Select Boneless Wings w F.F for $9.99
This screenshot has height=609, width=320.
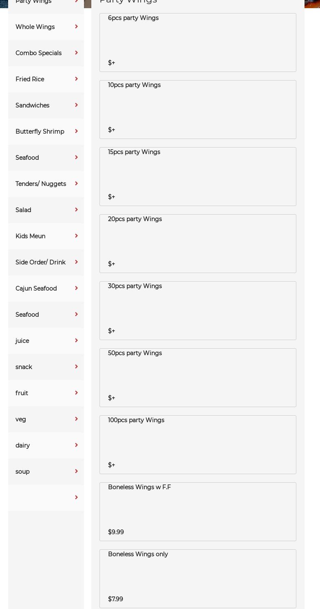pyautogui.click(x=198, y=512)
